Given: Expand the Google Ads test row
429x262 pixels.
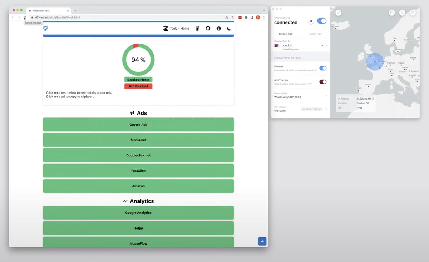Looking at the screenshot, I should pyautogui.click(x=138, y=125).
